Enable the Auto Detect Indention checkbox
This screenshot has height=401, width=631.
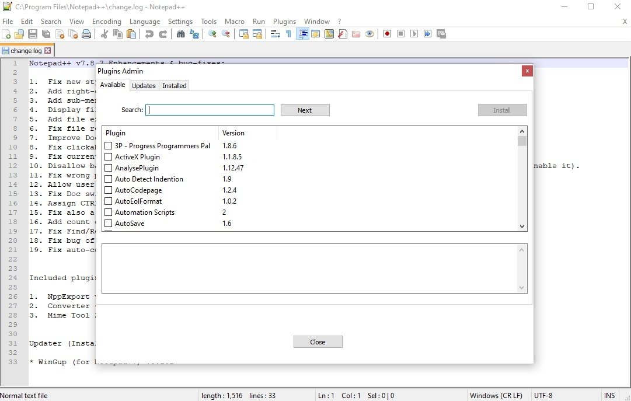click(108, 179)
